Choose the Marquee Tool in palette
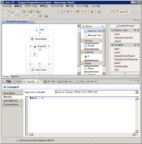Viewport: 142px width, 144px height. pyautogui.click(x=93, y=35)
